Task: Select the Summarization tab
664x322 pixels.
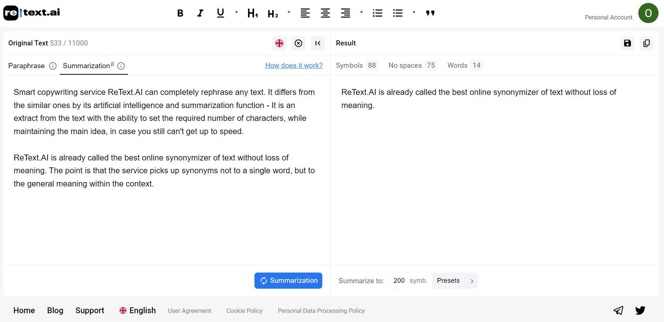Action: point(87,66)
